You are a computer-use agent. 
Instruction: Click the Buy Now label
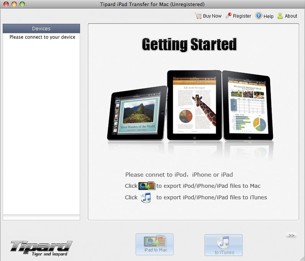[212, 16]
